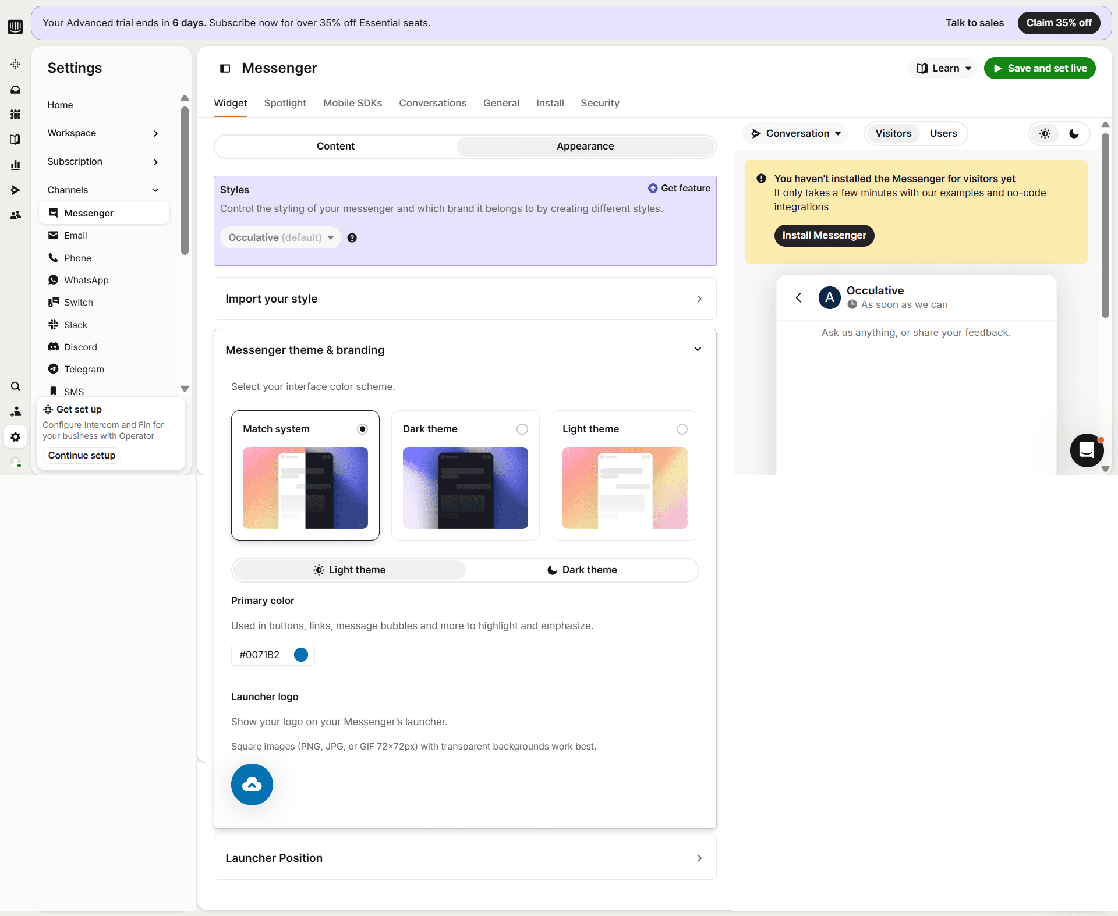Screen dimensions: 1118x916
Task: Select the Match system radio option
Action: pyautogui.click(x=363, y=429)
